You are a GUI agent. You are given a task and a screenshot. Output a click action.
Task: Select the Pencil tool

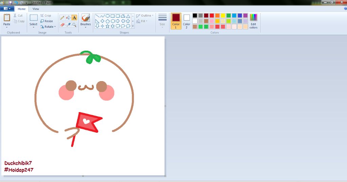coord(62,18)
